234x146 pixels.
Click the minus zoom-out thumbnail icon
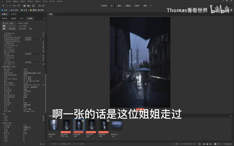click(x=173, y=144)
